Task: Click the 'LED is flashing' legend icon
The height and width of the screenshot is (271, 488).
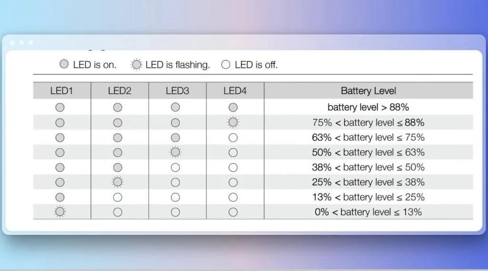Action: 137,64
